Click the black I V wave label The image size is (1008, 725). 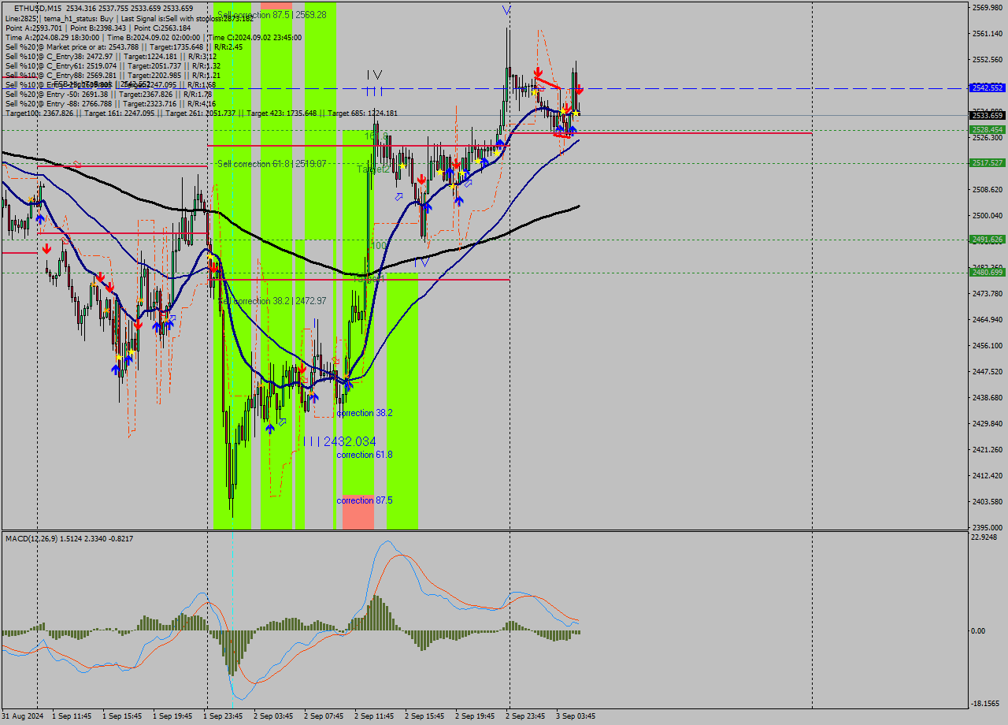click(374, 75)
